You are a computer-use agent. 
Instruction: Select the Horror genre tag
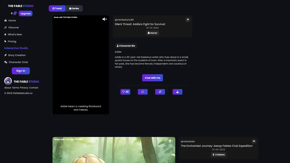[152, 33]
